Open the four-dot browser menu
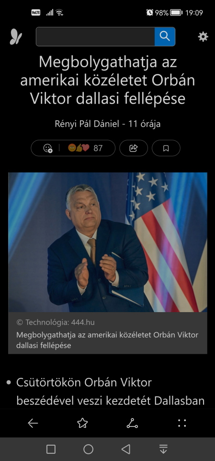Image resolution: width=215 pixels, height=461 pixels. click(182, 423)
